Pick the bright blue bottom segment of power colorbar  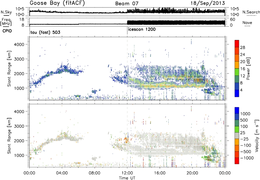[237, 93]
